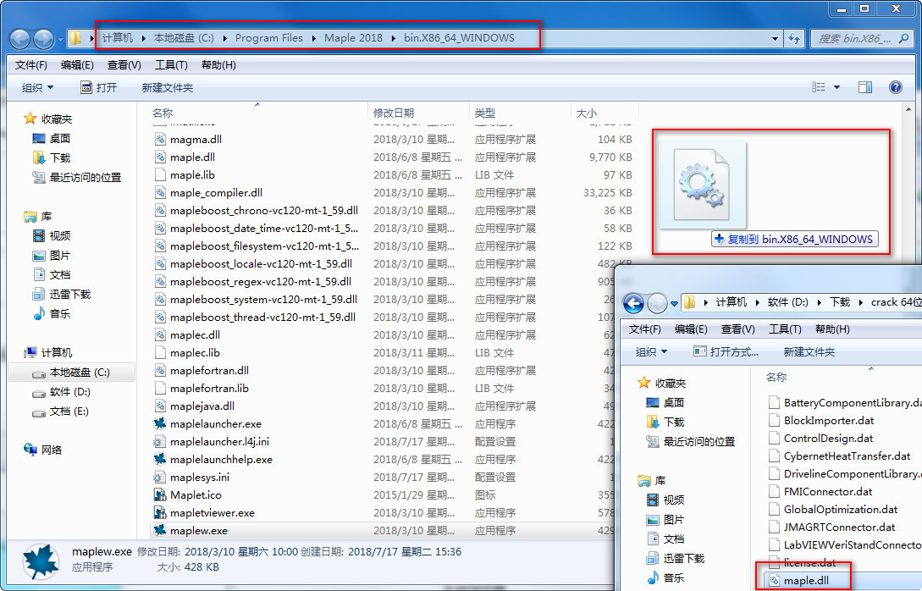Select the maplelaunchhelp.exe icon

[160, 459]
